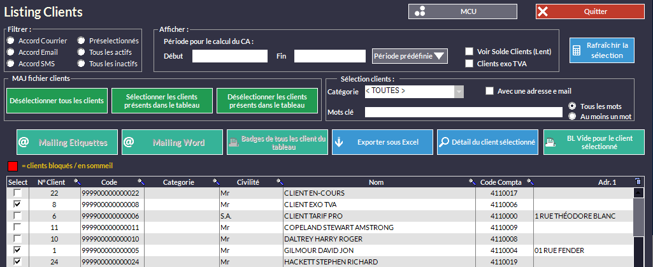Click the X icon on Quitter
Screen dimensions: 653x267
coord(543,11)
